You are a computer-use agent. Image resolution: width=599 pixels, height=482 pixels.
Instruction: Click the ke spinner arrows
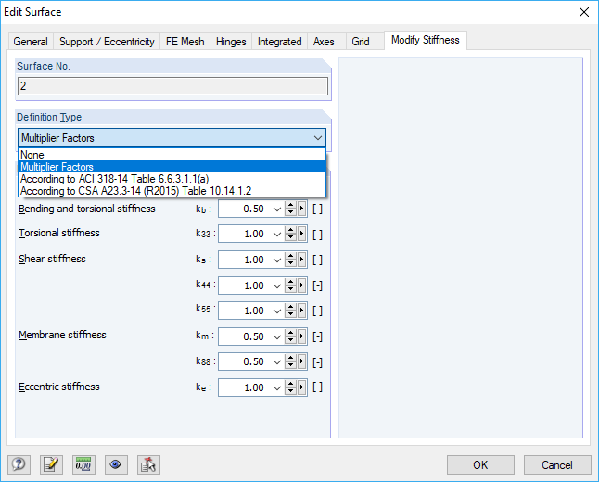pyautogui.click(x=291, y=387)
